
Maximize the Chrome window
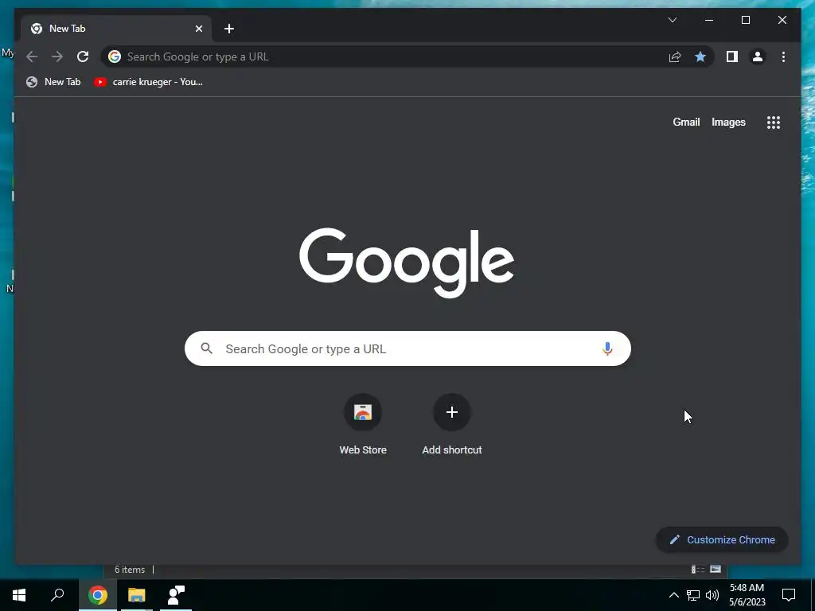[745, 20]
